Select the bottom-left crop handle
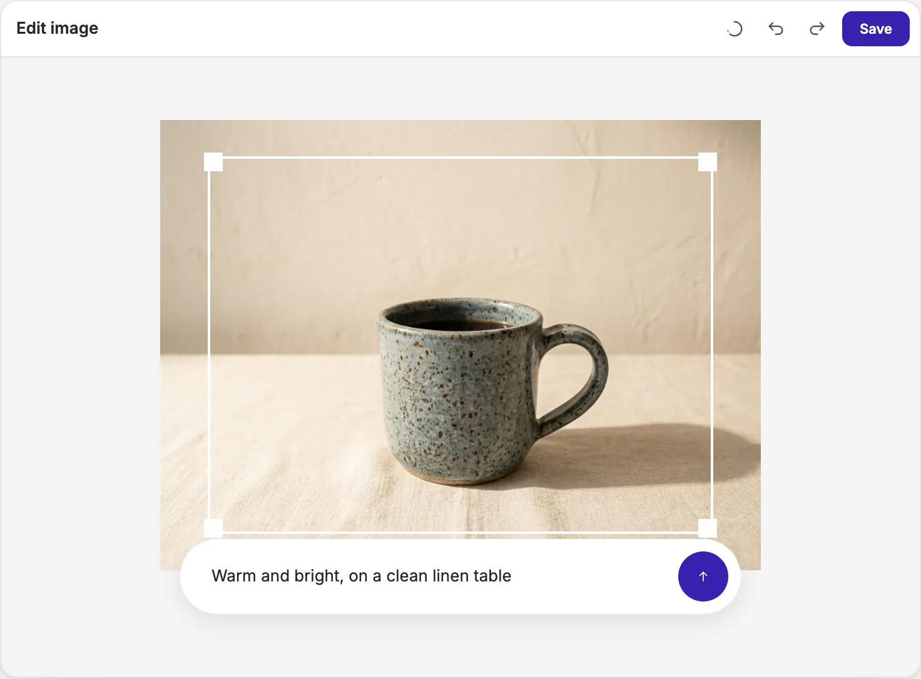921x679 pixels. coord(213,528)
